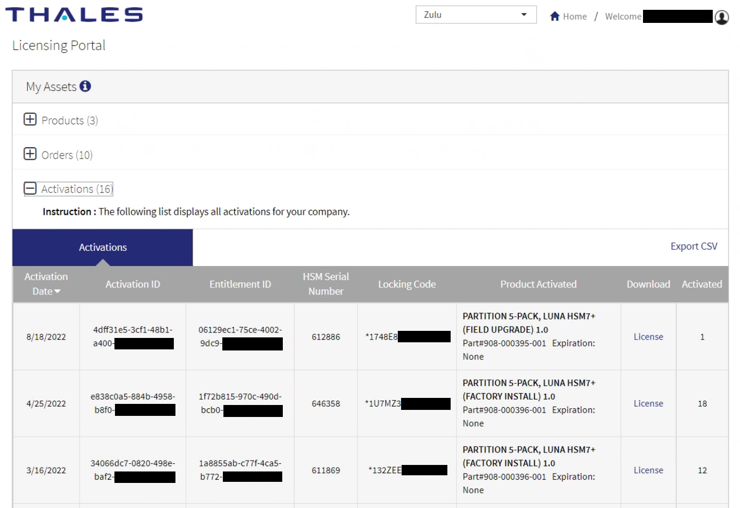Click the Product Activated column header
The height and width of the screenshot is (508, 740).
click(x=538, y=284)
